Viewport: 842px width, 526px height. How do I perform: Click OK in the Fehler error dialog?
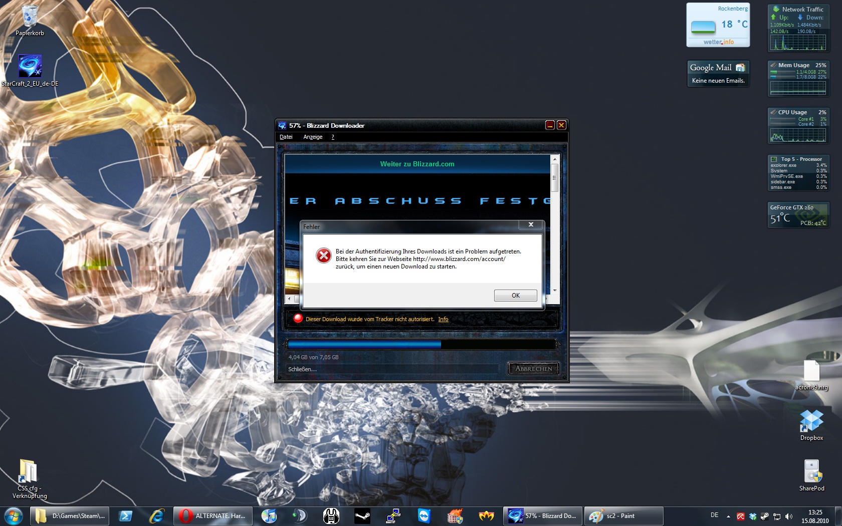(515, 296)
